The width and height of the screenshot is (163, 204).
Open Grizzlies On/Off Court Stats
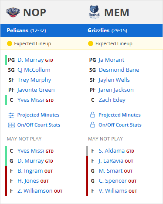(120, 125)
